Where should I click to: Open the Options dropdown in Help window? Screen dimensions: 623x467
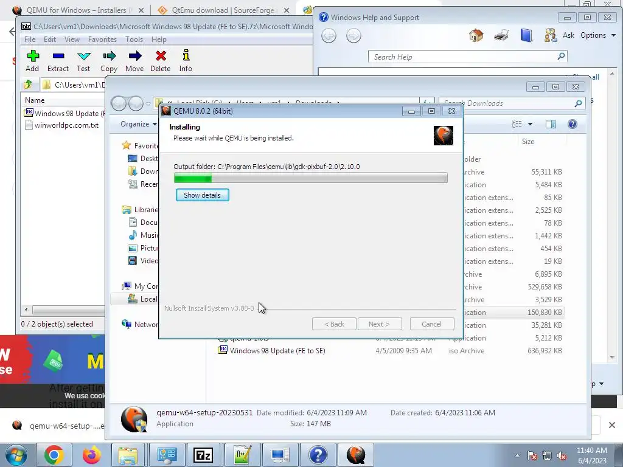(598, 35)
